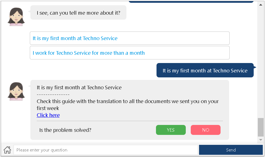Viewport: 265px width, 157px height.
Task: Click the 'Check this guide with the translation' text
Action: [128, 105]
